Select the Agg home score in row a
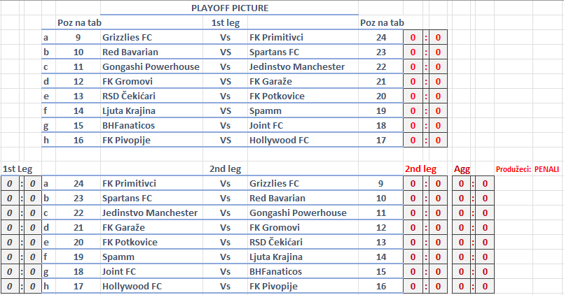The height and width of the screenshot is (295, 564). point(461,184)
